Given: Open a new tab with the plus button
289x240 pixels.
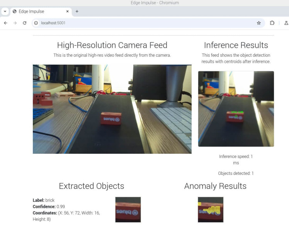Looking at the screenshot, I should click(77, 12).
